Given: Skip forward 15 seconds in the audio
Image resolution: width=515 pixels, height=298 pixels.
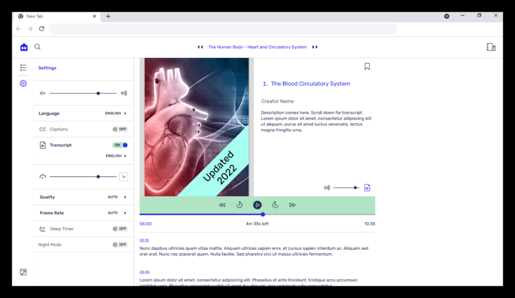Looking at the screenshot, I should tap(275, 205).
